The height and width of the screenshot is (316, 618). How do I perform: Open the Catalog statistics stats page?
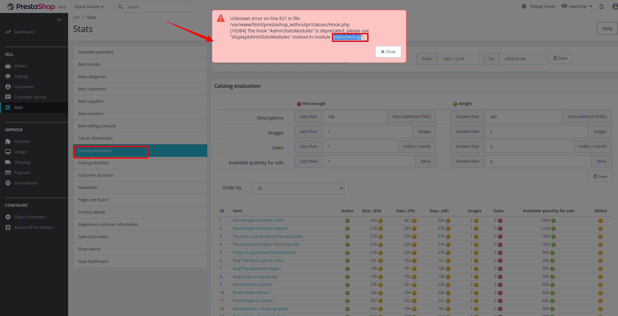point(93,163)
